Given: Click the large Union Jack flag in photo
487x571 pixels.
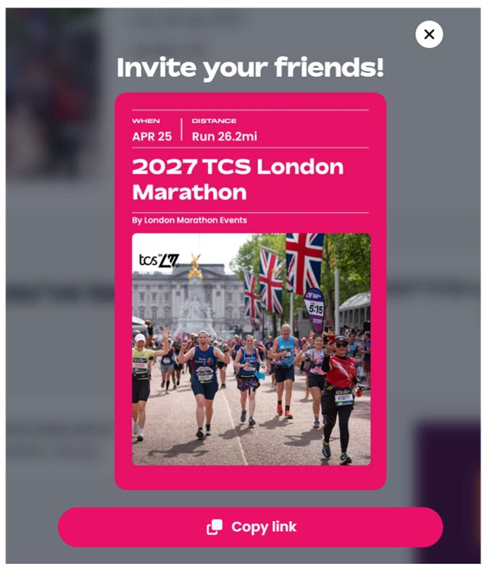Looking at the screenshot, I should [304, 263].
